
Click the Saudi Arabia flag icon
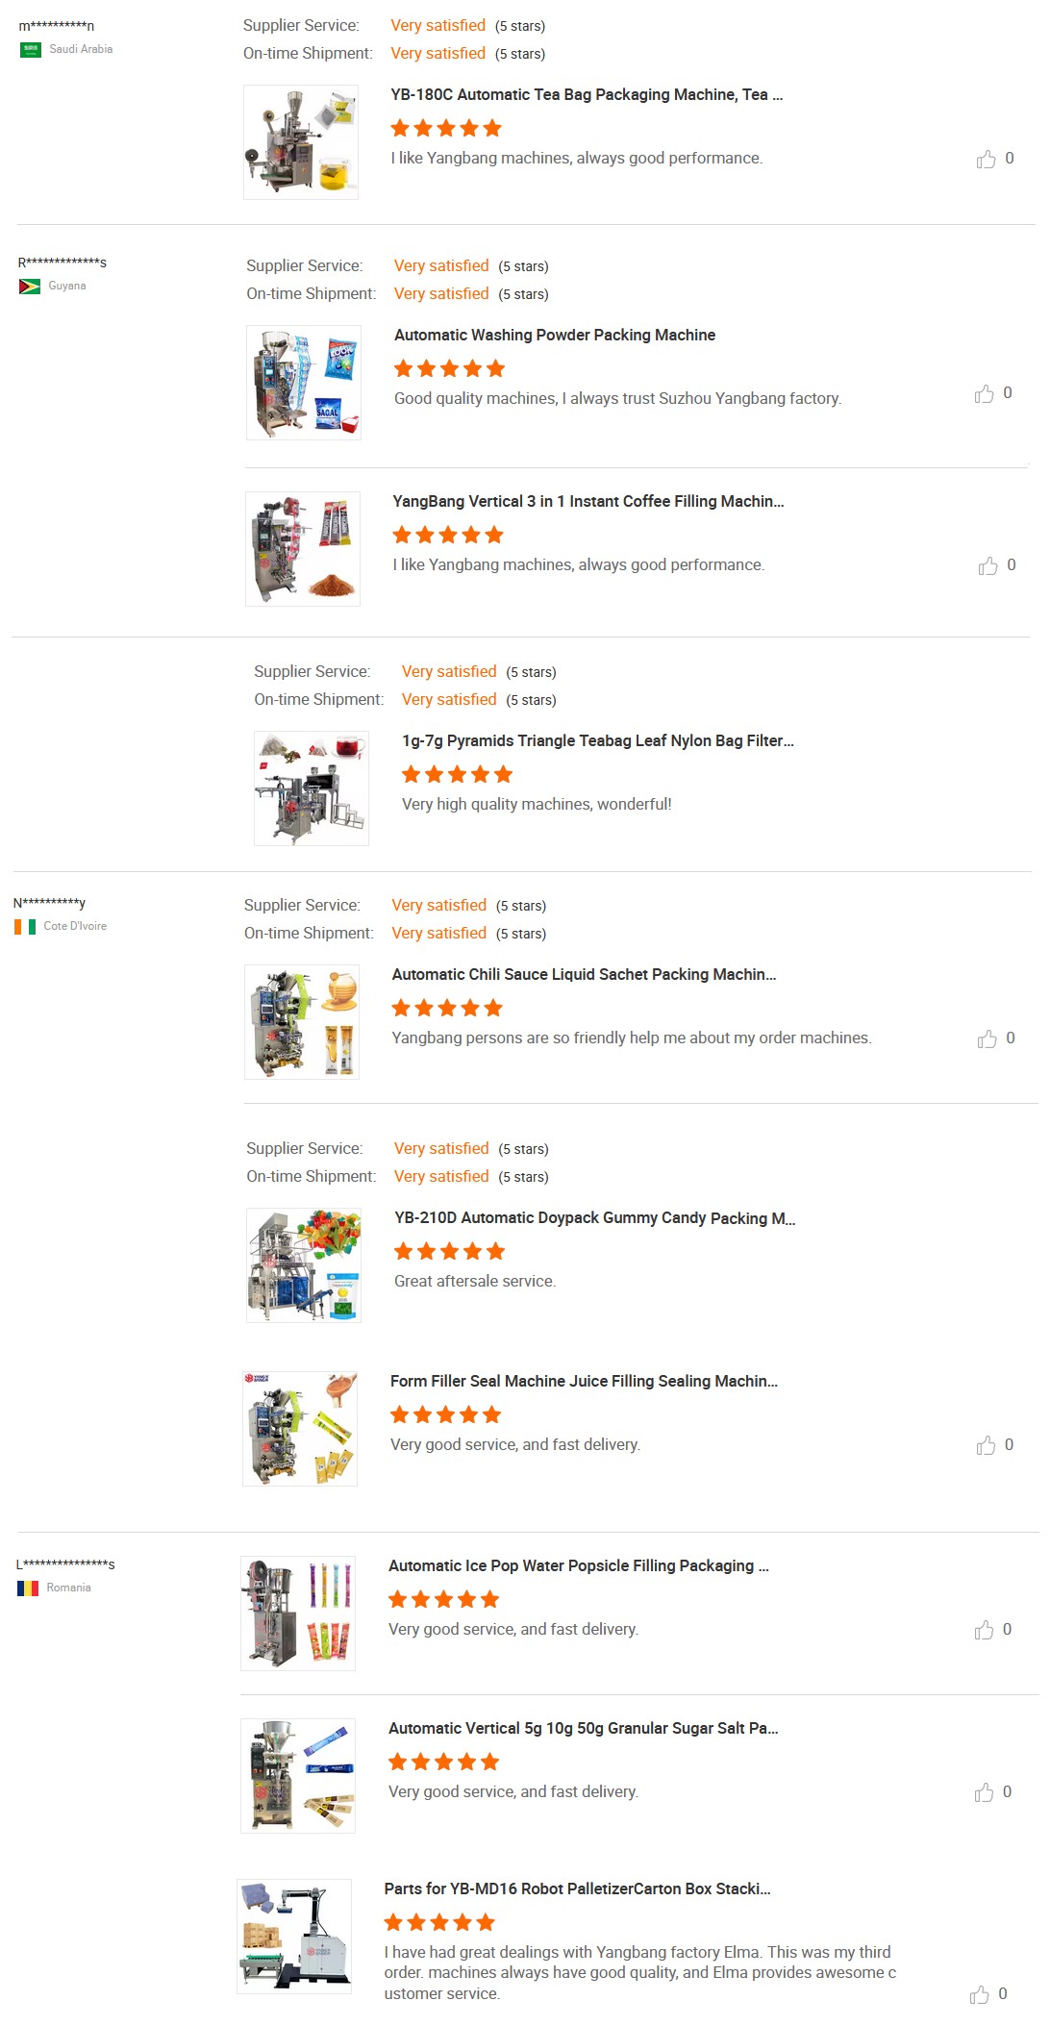31,49
